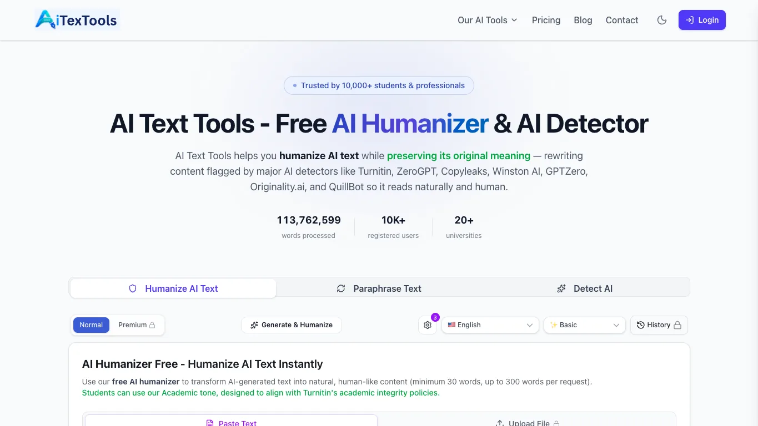The image size is (758, 426).
Task: Click the lock icon on History button
Action: (677, 325)
